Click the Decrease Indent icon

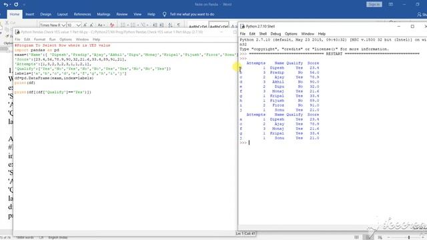coord(155,25)
